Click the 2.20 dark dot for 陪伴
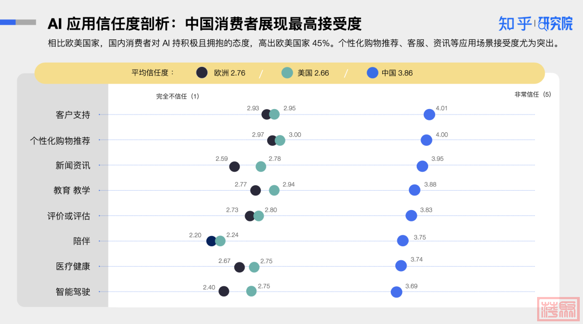Screen dimensions: 583x324 click(x=211, y=241)
